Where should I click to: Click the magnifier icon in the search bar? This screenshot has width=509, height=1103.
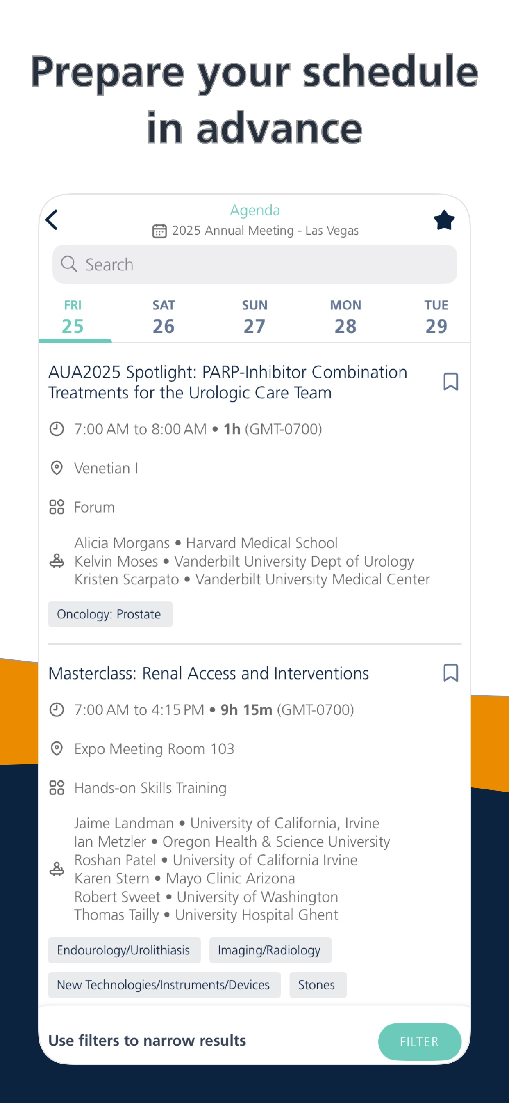pos(69,264)
